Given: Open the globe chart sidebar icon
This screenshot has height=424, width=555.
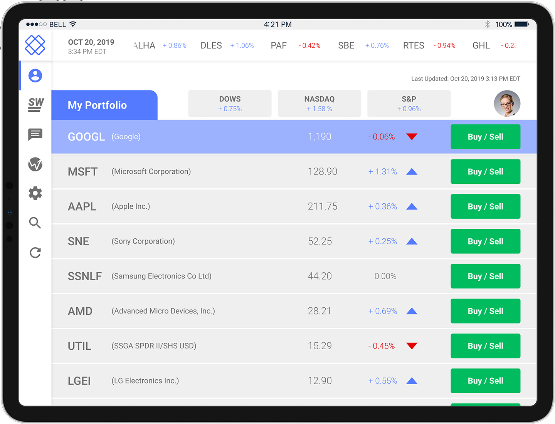Looking at the screenshot, I should point(35,164).
